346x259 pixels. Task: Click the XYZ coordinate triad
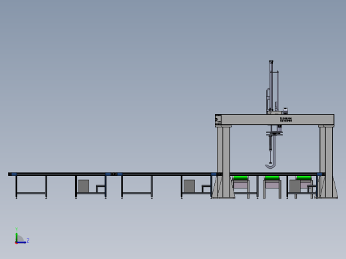21,236
